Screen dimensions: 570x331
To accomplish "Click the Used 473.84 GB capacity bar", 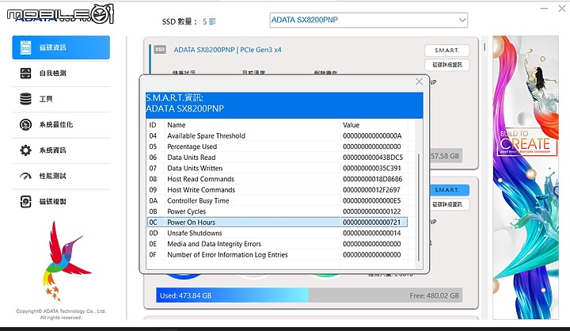I will coord(232,295).
